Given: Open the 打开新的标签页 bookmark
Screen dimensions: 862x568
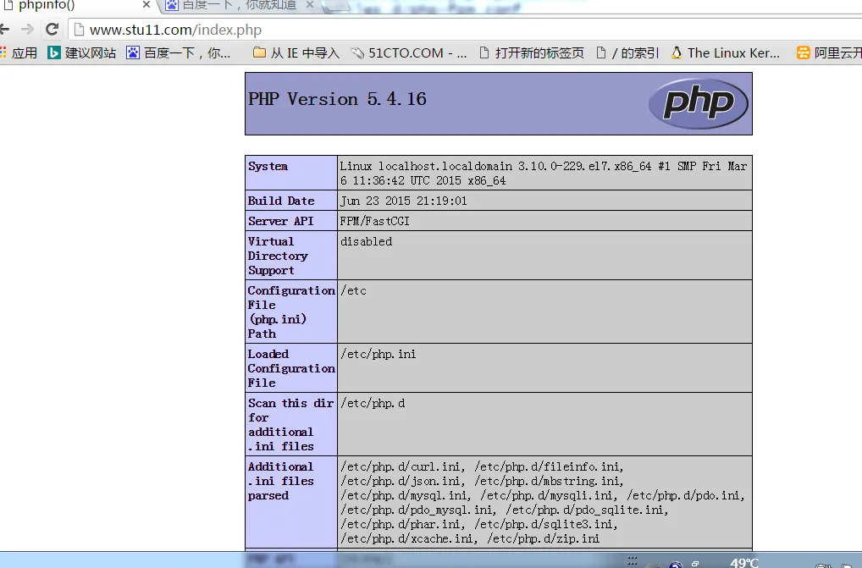Looking at the screenshot, I should pos(532,52).
